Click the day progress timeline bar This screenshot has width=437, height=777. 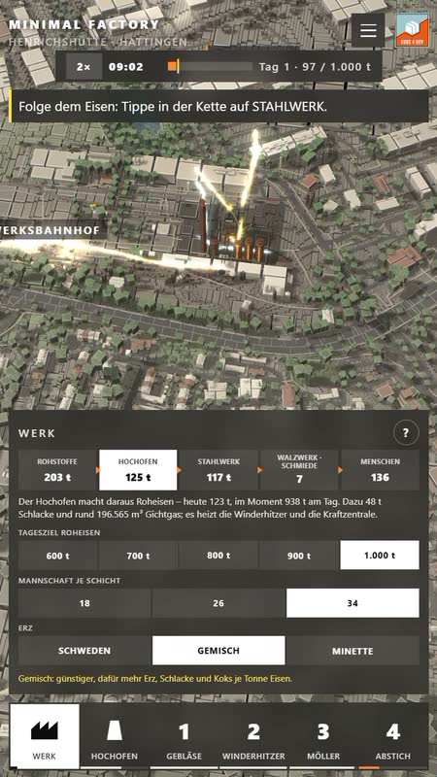210,66
